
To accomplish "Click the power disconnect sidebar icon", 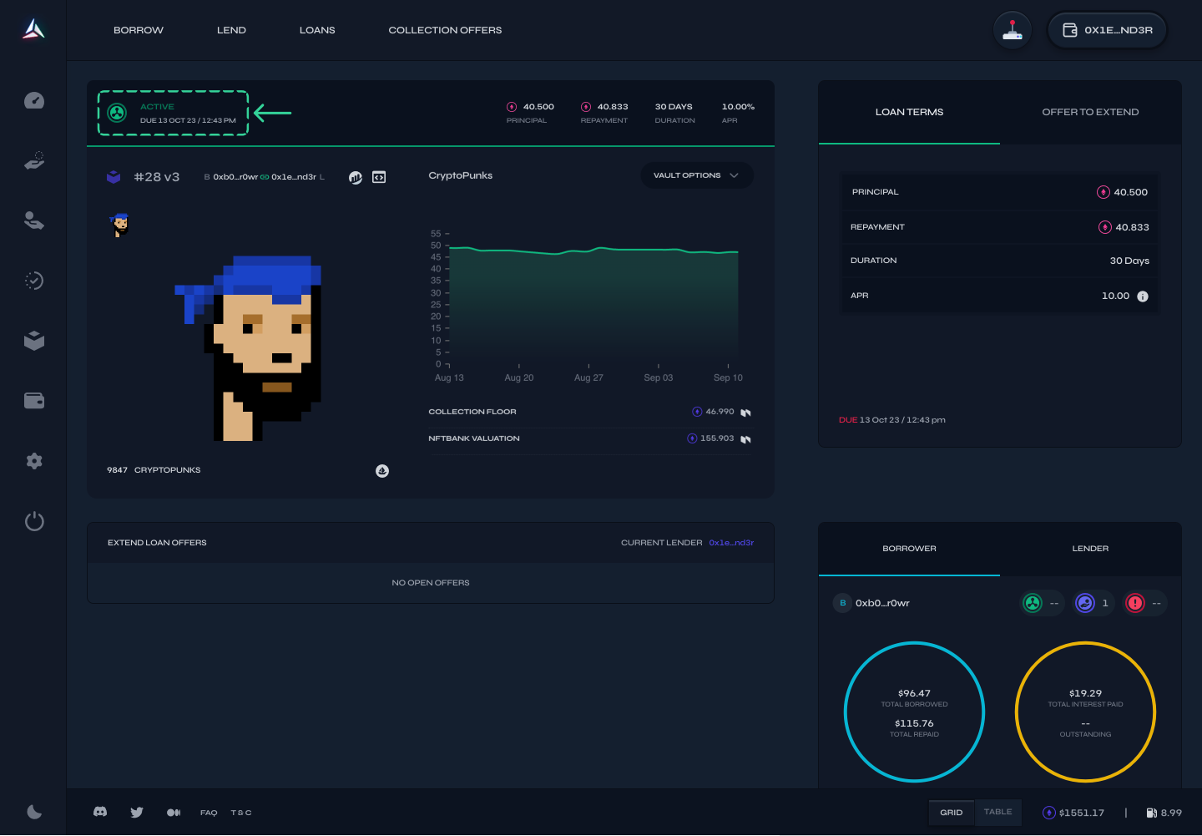I will [34, 522].
